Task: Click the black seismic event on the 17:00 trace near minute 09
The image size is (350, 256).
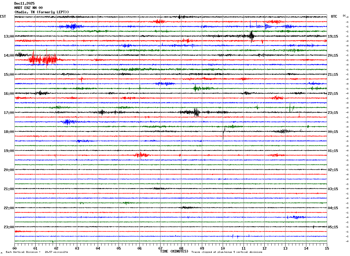Action: tap(196, 112)
